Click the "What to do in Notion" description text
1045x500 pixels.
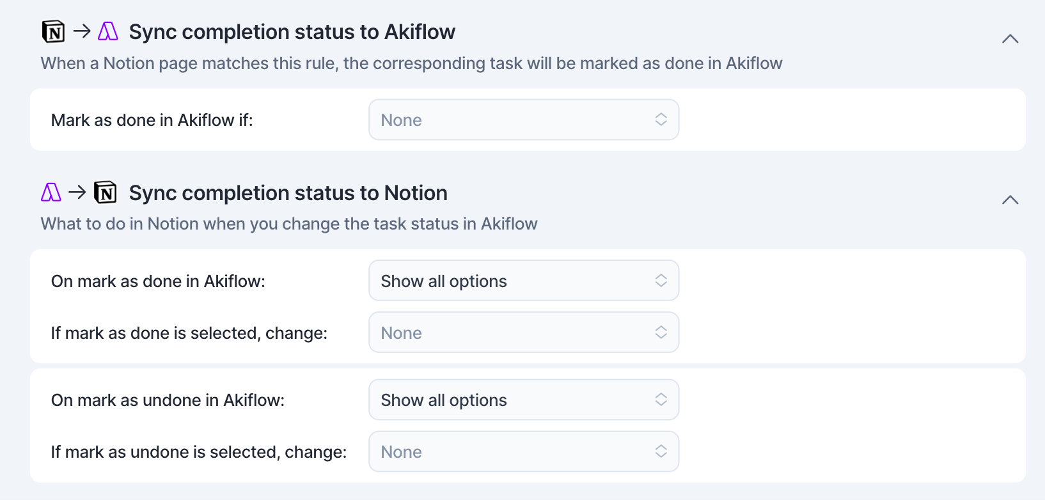(x=289, y=224)
